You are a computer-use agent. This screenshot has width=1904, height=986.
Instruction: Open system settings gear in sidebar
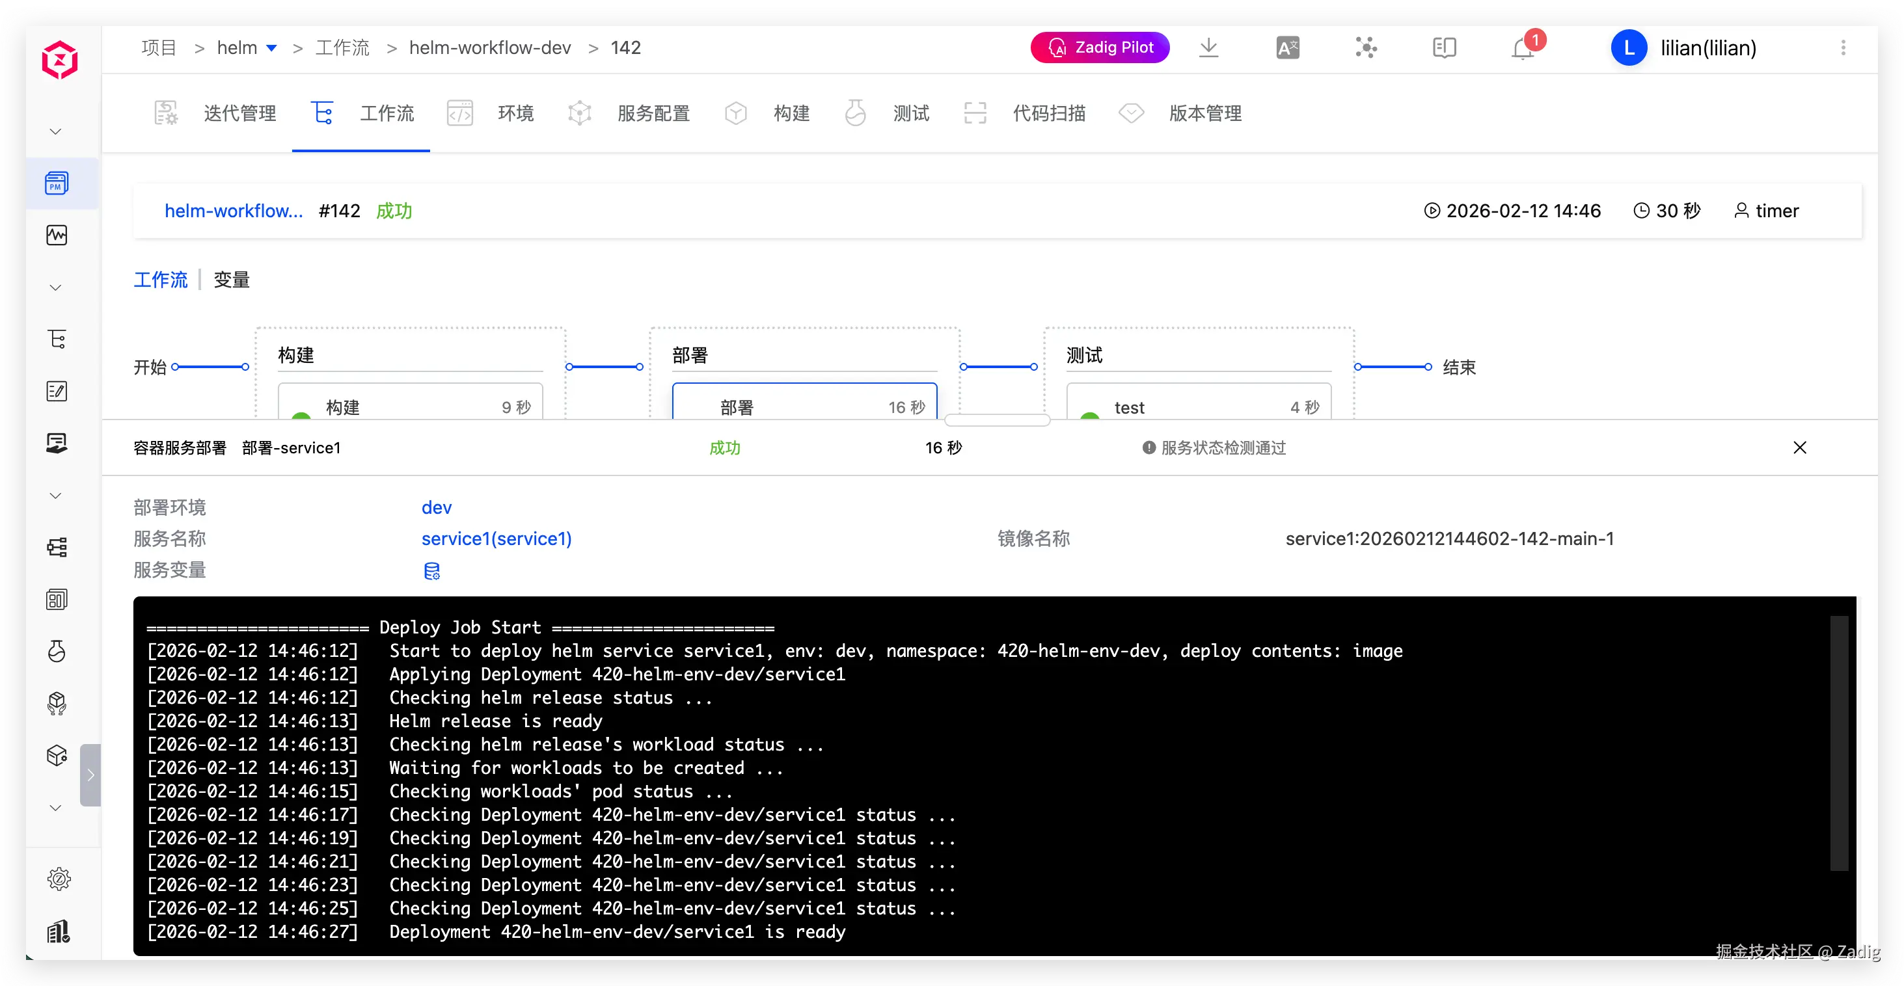[59, 879]
